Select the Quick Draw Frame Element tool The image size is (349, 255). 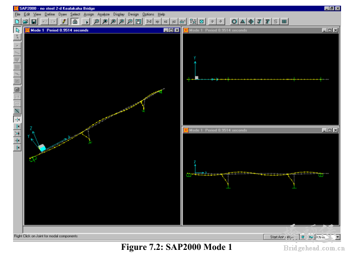click(x=18, y=74)
